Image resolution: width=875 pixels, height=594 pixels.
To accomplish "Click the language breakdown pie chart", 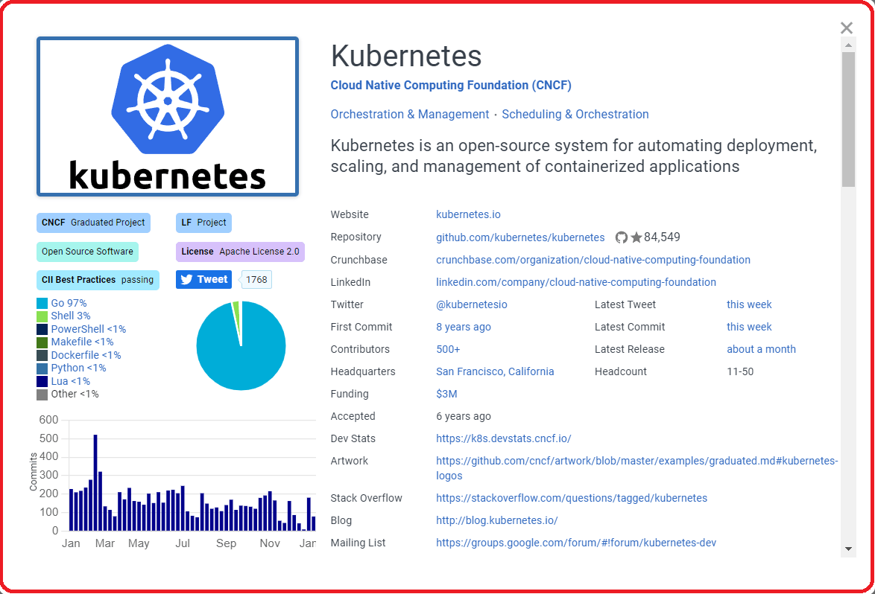I will click(x=241, y=345).
